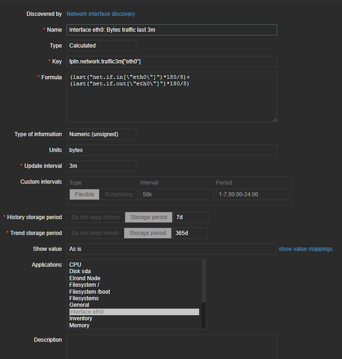Viewport: 342px width, 359px height.
Task: Open the Show value dropdown
Action: click(x=172, y=249)
